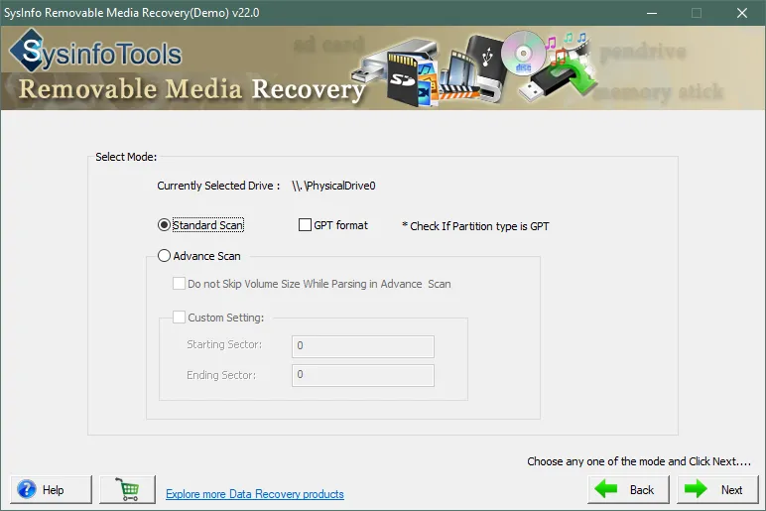Viewport: 766px width, 511px height.
Task: Click the Starting Sector input field
Action: point(362,346)
